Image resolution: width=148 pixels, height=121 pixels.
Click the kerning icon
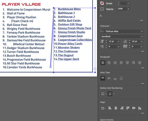coord(102,46)
